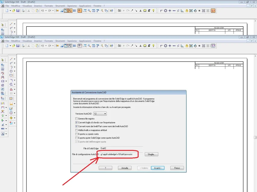
Task: Select Rectangle tool in front window sidebar
Action: (x=11, y=75)
